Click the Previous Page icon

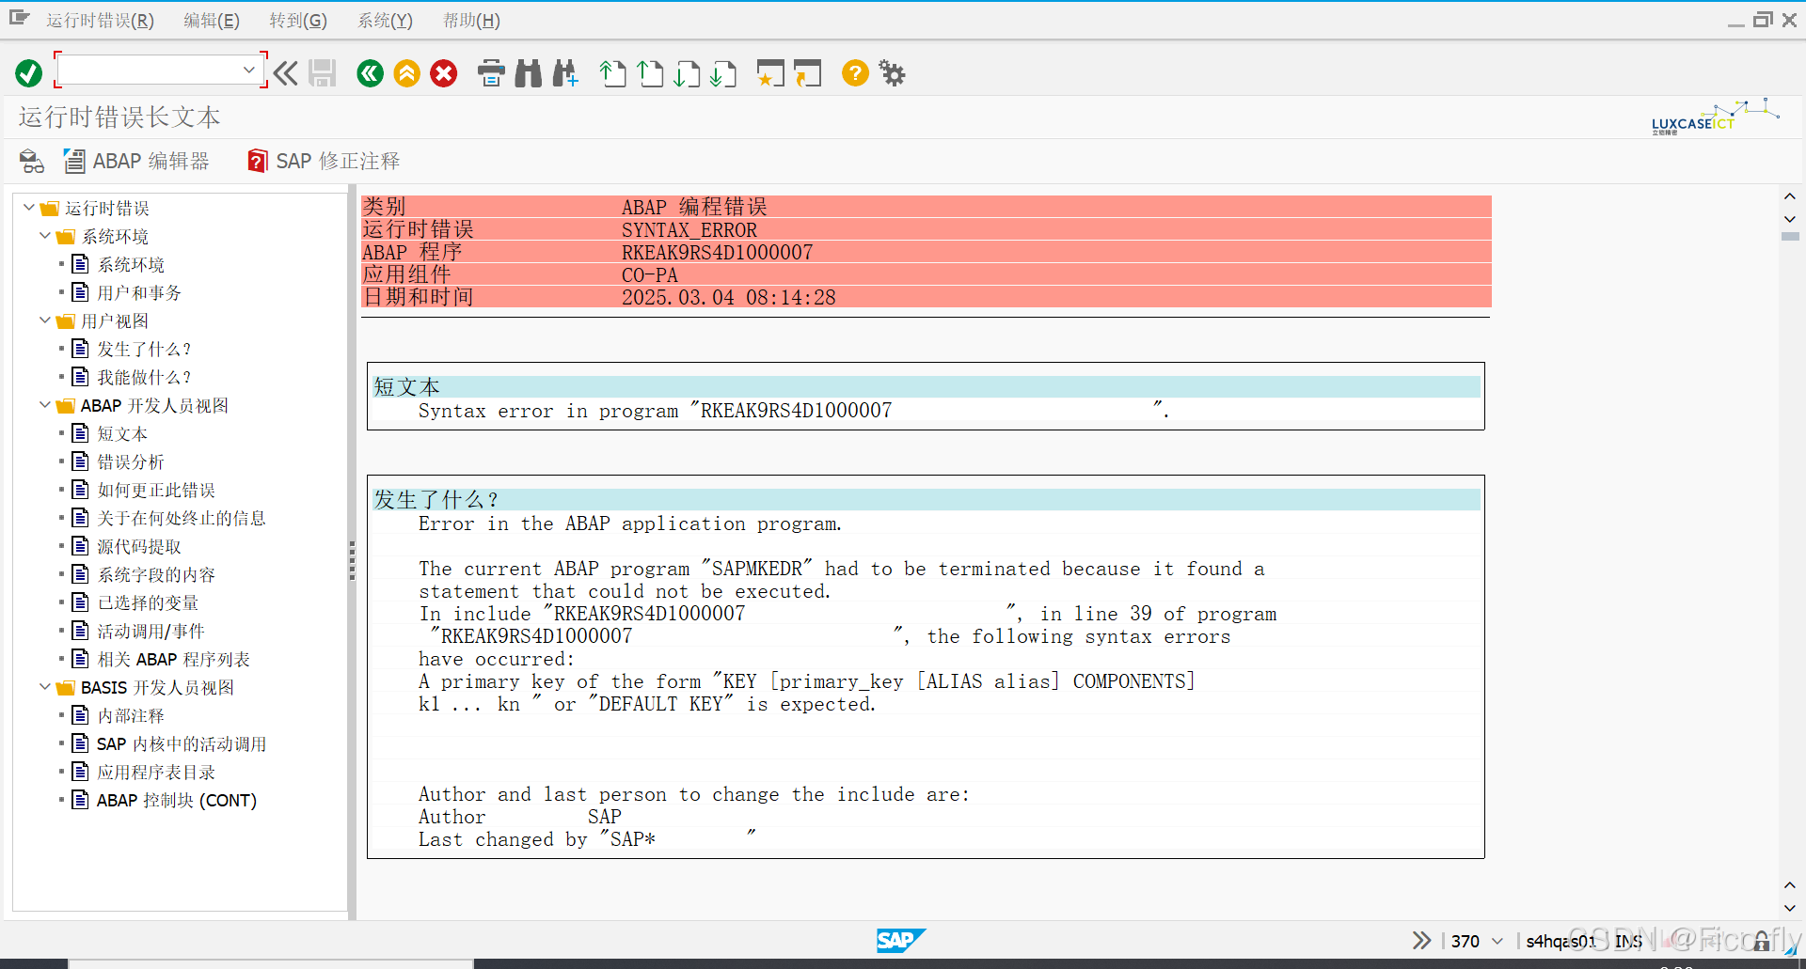tap(650, 73)
